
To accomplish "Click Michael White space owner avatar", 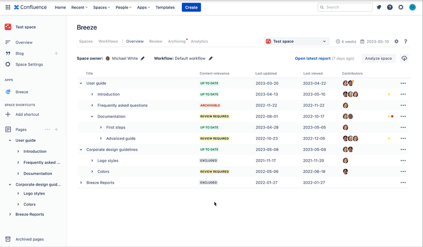I will tap(108, 58).
